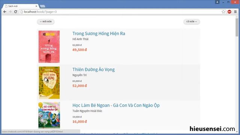This screenshot has width=240, height=135.
Task: Click struck-through price 65,000 đ
Action: tap(77, 81)
